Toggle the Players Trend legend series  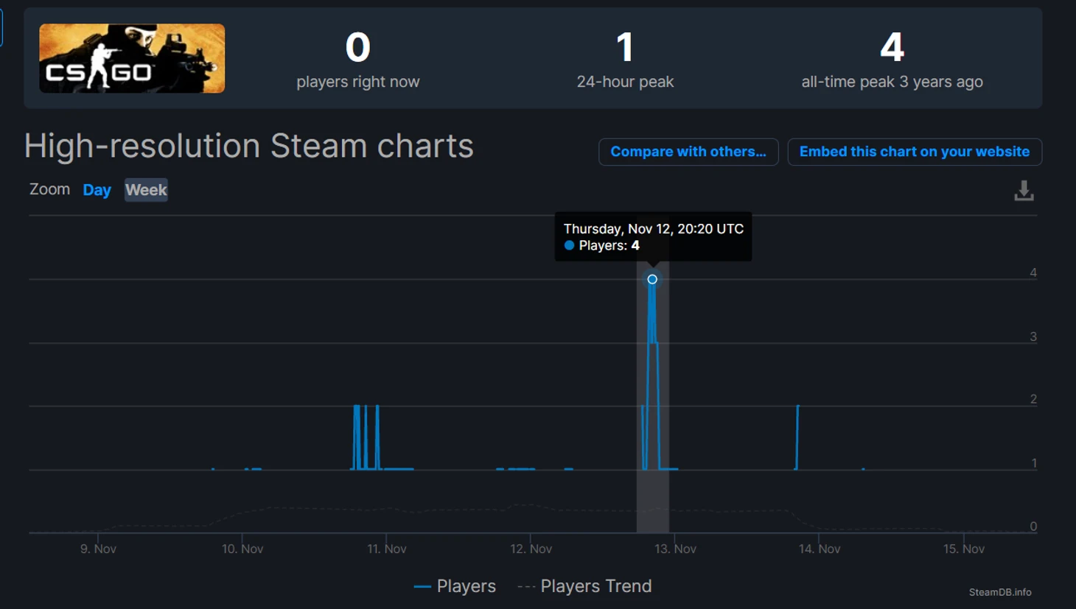pos(585,586)
